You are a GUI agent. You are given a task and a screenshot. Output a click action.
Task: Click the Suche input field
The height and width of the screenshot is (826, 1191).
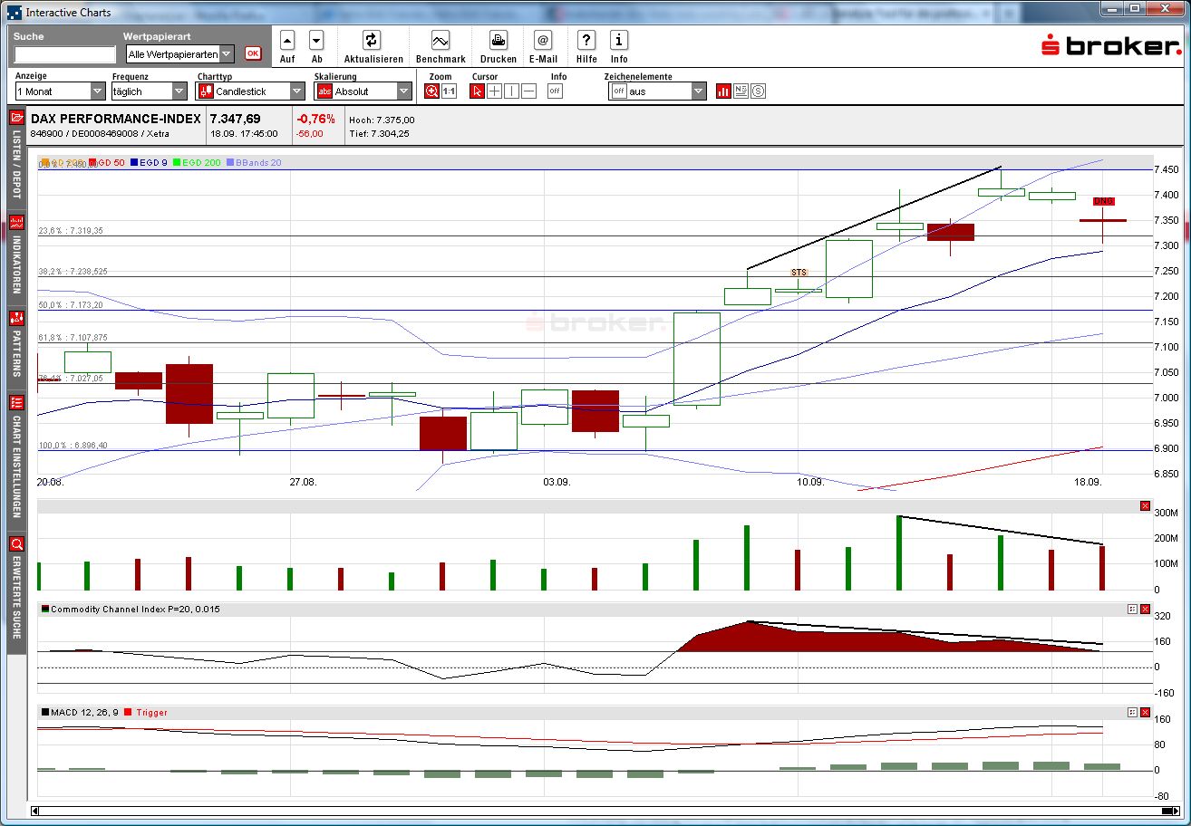(x=65, y=54)
